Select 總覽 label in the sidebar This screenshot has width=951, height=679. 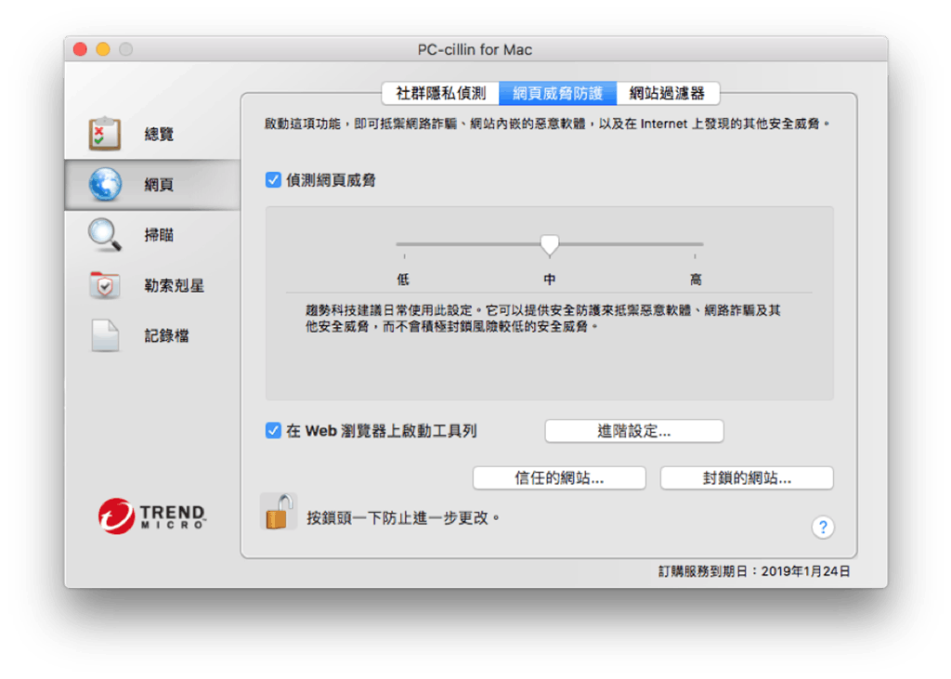[159, 134]
